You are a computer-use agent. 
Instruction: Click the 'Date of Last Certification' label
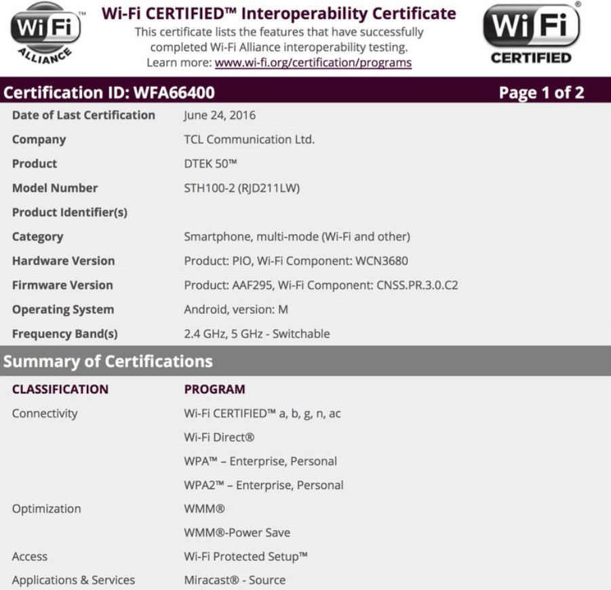point(83,115)
